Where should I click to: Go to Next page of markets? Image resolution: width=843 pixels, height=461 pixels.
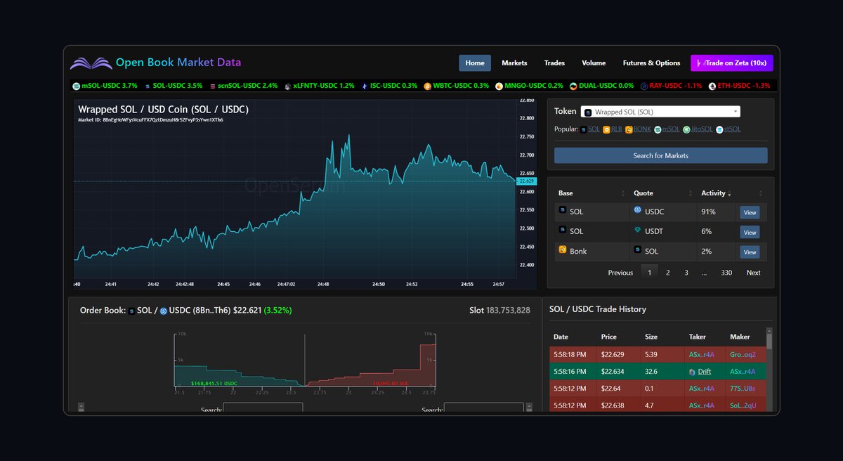(753, 273)
